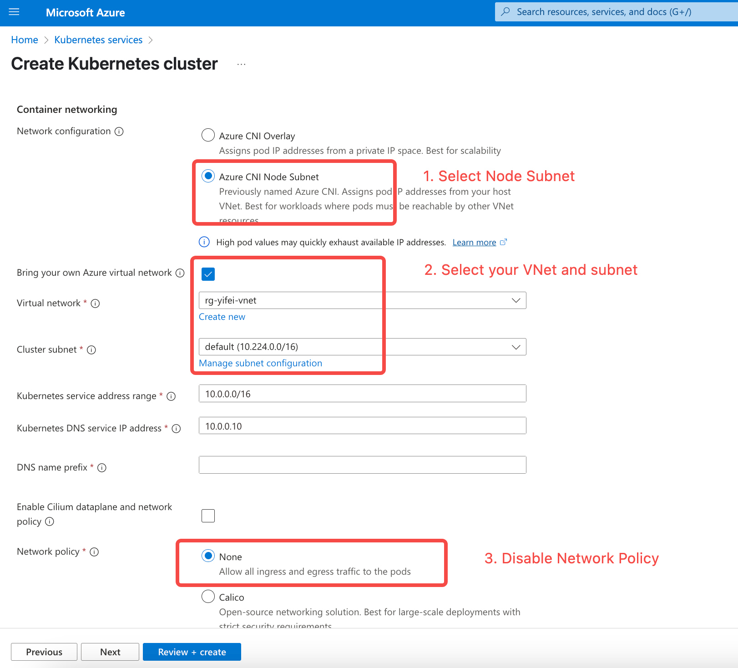This screenshot has width=738, height=668.
Task: Click Review + create button
Action: click(x=192, y=652)
